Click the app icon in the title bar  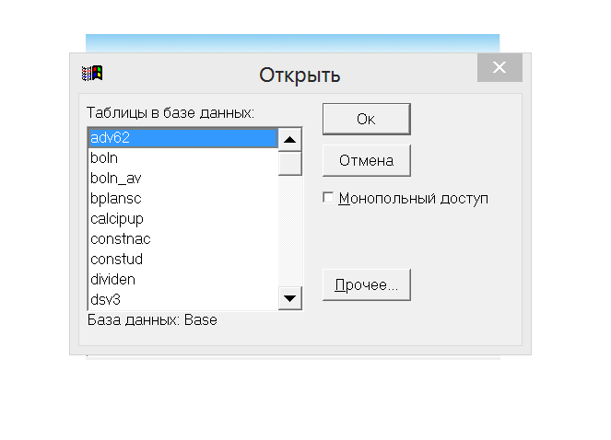coord(92,74)
